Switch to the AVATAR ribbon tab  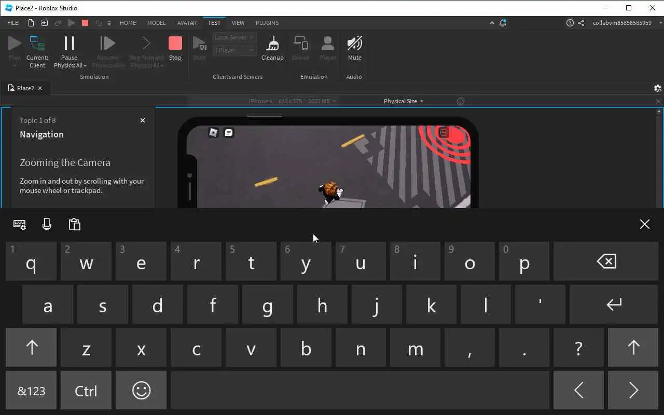click(x=187, y=23)
